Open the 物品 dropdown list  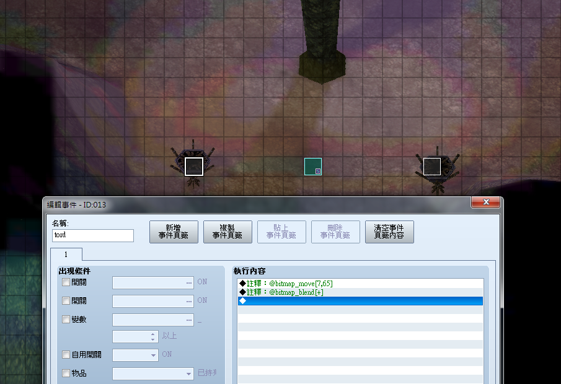(153, 373)
